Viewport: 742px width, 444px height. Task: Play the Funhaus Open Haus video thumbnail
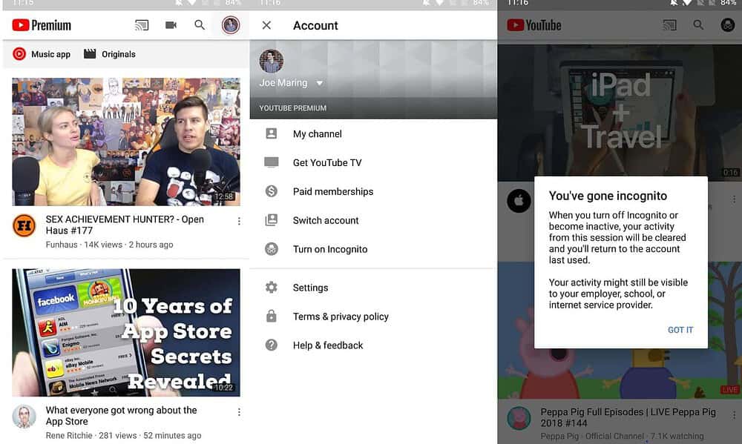(x=126, y=142)
